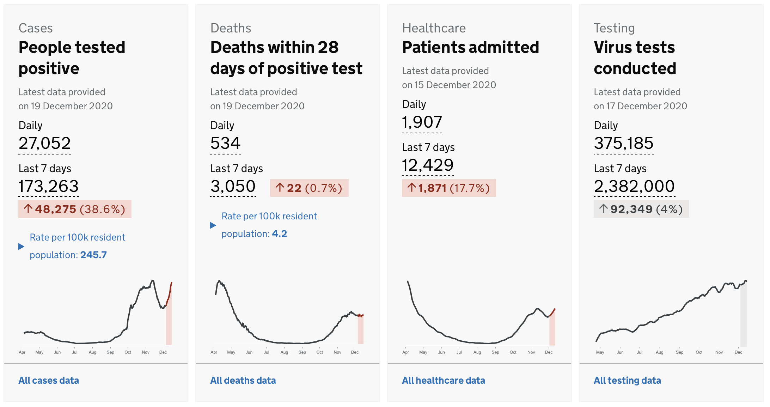Click daily patients admitted figure 1,907

422,123
